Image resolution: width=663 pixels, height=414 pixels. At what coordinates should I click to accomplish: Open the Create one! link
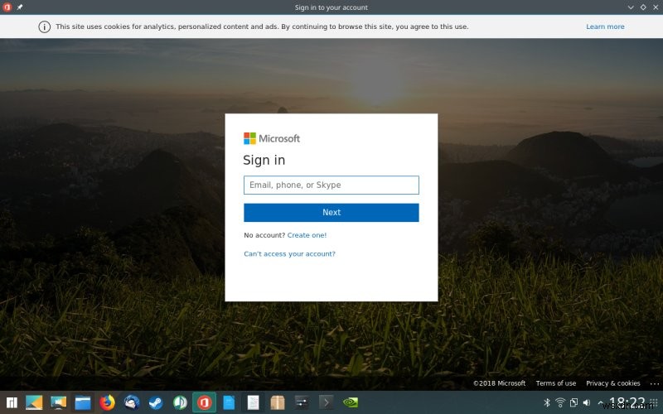coord(307,235)
